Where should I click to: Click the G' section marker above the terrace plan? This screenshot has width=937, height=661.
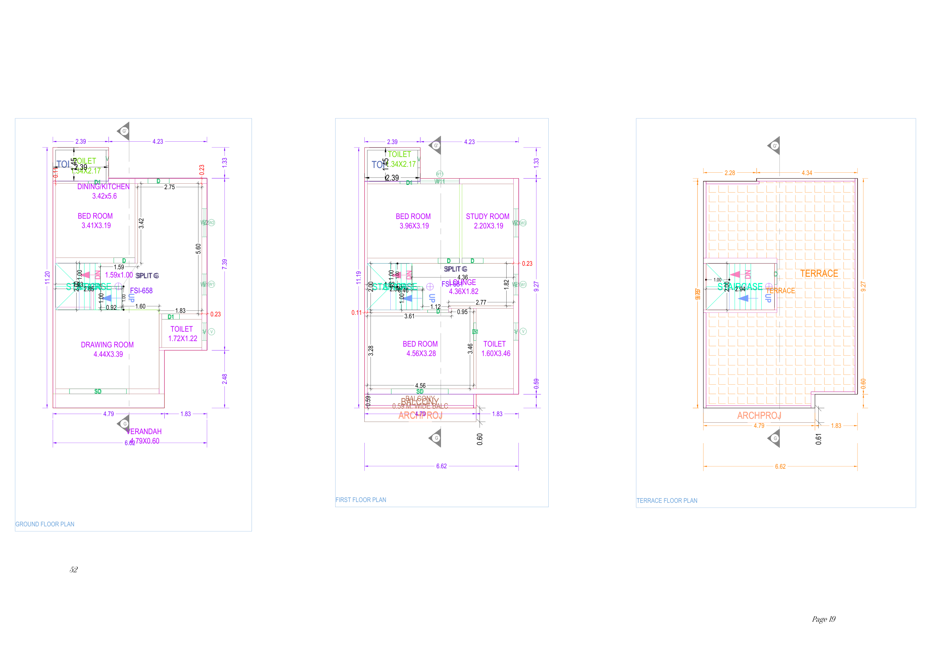(x=775, y=146)
